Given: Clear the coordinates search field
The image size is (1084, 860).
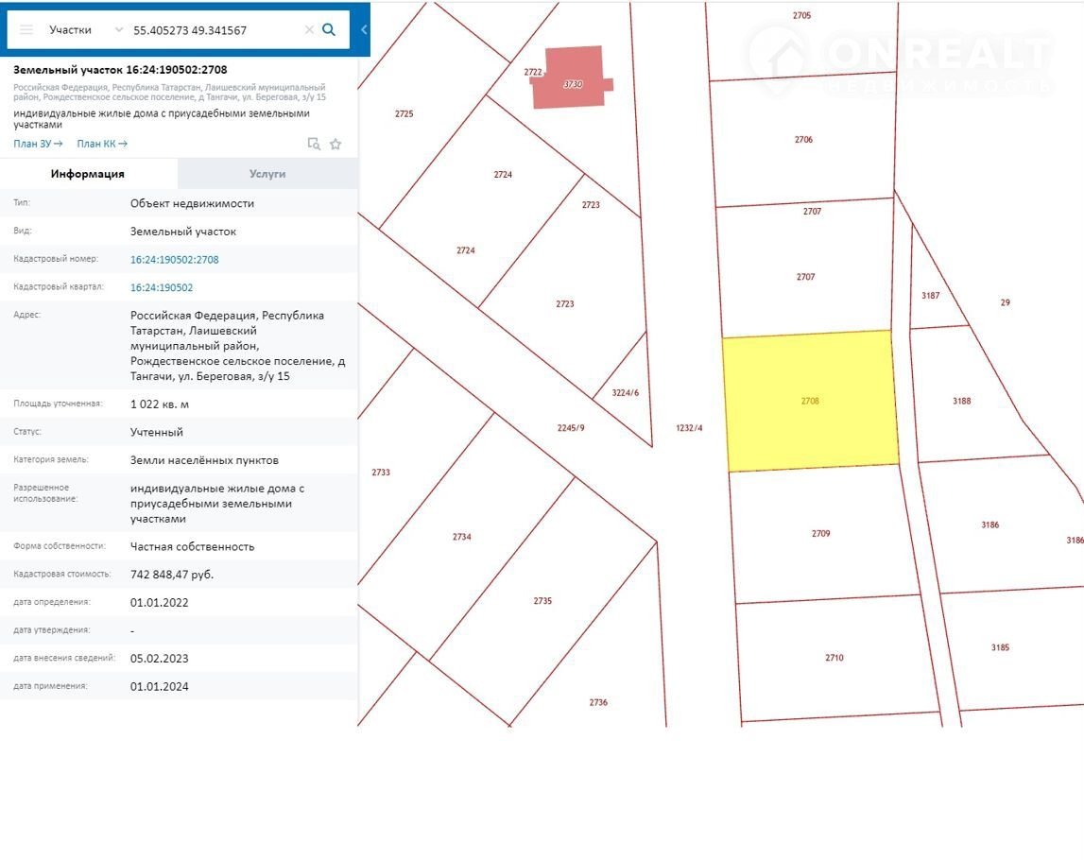Looking at the screenshot, I should coord(309,30).
